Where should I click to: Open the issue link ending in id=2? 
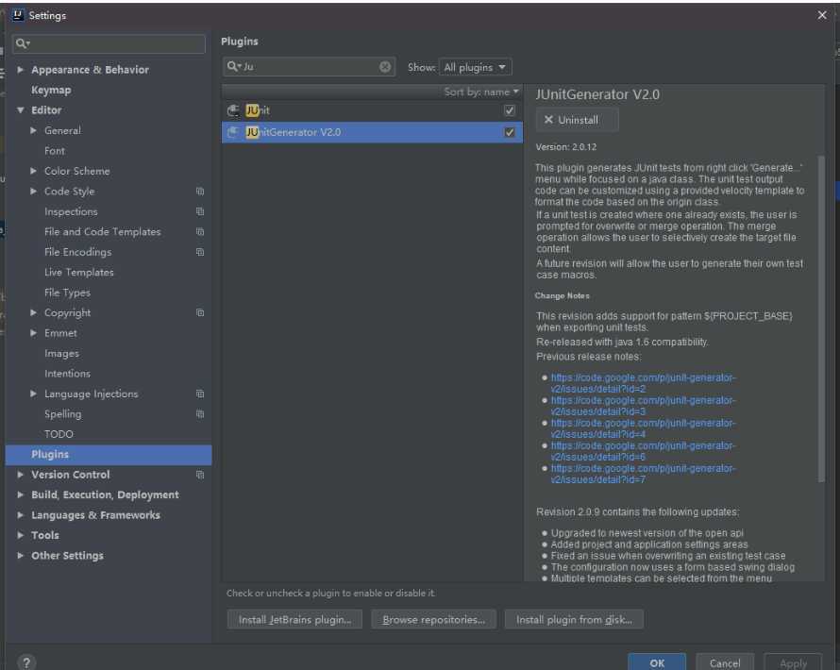(644, 383)
